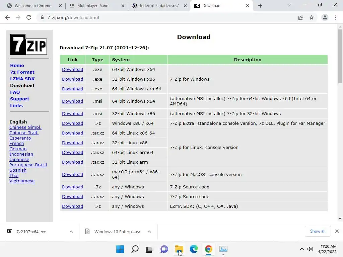The width and height of the screenshot is (343, 257).
Task: Open Windows Start menu
Action: coord(120,249)
